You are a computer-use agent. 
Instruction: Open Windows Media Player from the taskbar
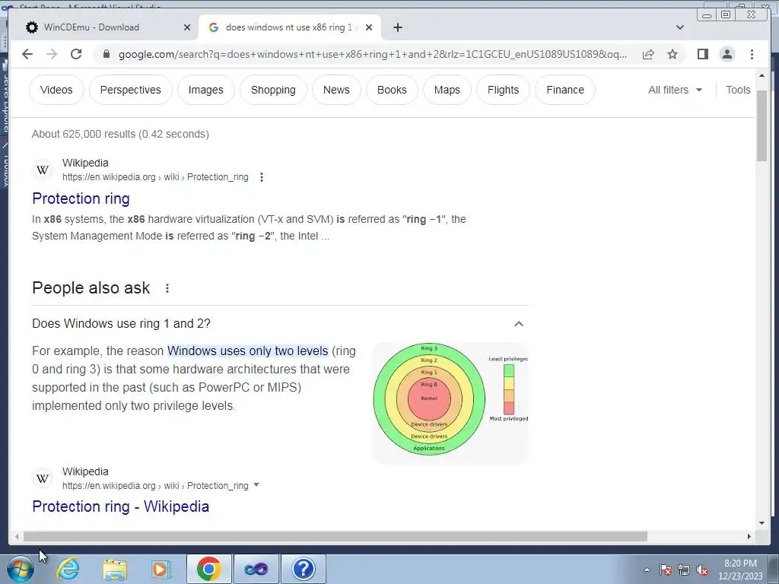[x=161, y=569]
